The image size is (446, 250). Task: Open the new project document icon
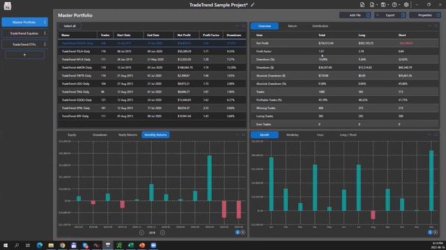coord(362,5)
